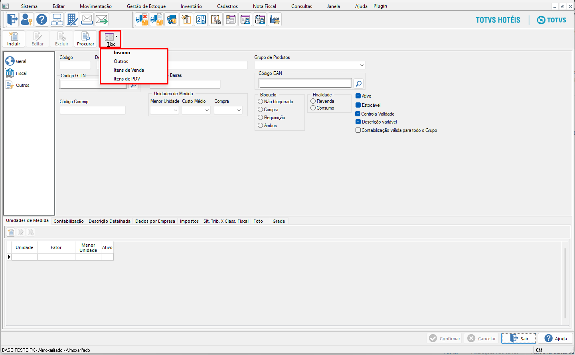575x355 pixels.
Task: Click the envelope with green arrow icon
Action: (101, 19)
